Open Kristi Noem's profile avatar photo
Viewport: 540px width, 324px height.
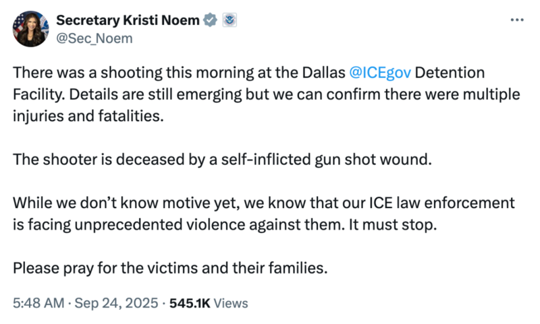[30, 28]
